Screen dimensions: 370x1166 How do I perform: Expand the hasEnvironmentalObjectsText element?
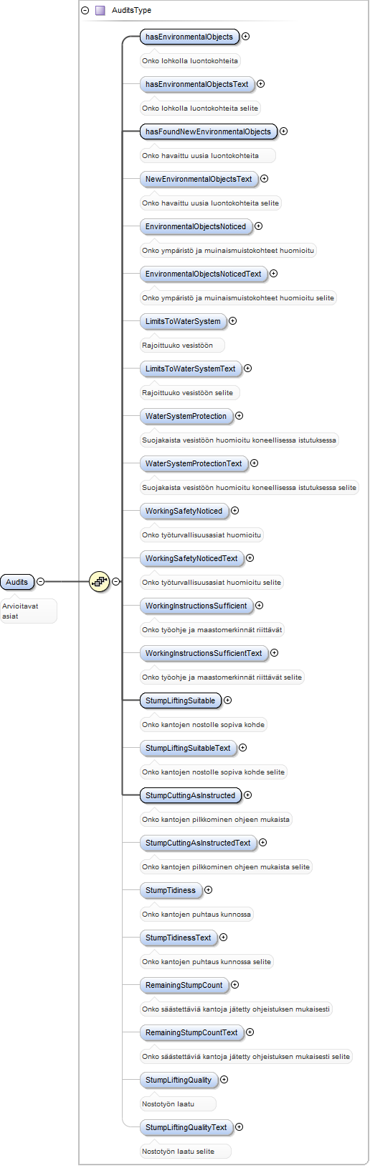[x=261, y=83]
